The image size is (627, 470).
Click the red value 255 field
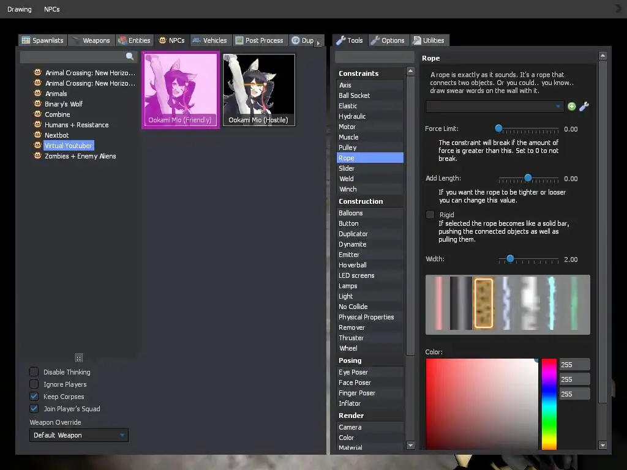tap(574, 365)
